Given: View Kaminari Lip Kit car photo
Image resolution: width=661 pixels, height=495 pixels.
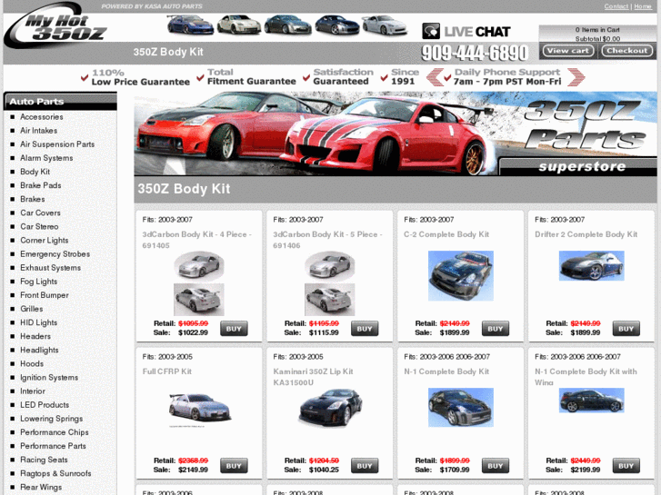Looking at the screenshot, I should 330,407.
